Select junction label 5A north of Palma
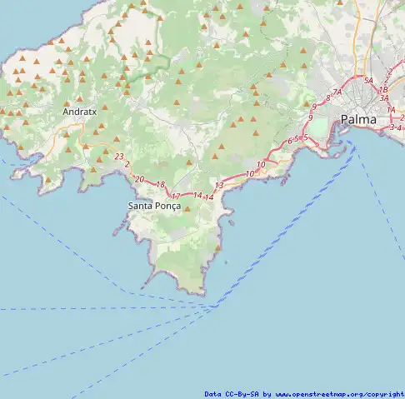Screen dimensions: 405x399 [368, 81]
